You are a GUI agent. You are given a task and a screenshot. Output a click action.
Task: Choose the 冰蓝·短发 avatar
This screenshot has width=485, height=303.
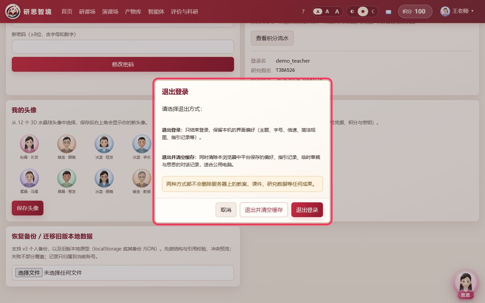point(104,144)
